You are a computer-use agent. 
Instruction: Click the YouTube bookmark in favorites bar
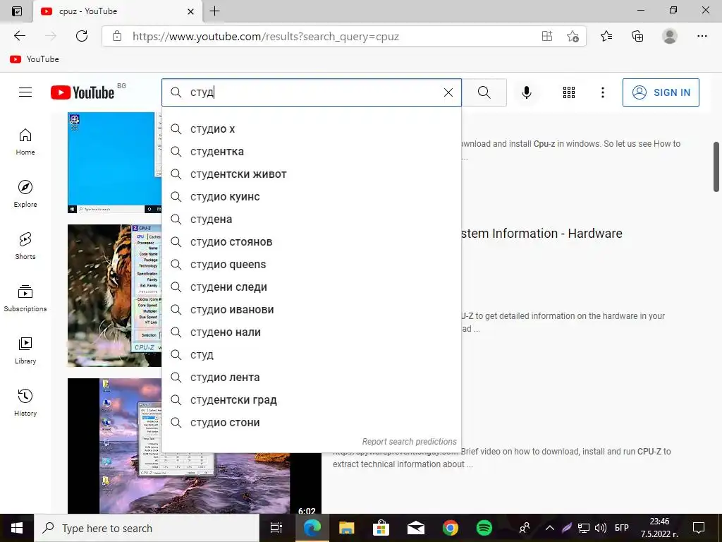click(35, 59)
